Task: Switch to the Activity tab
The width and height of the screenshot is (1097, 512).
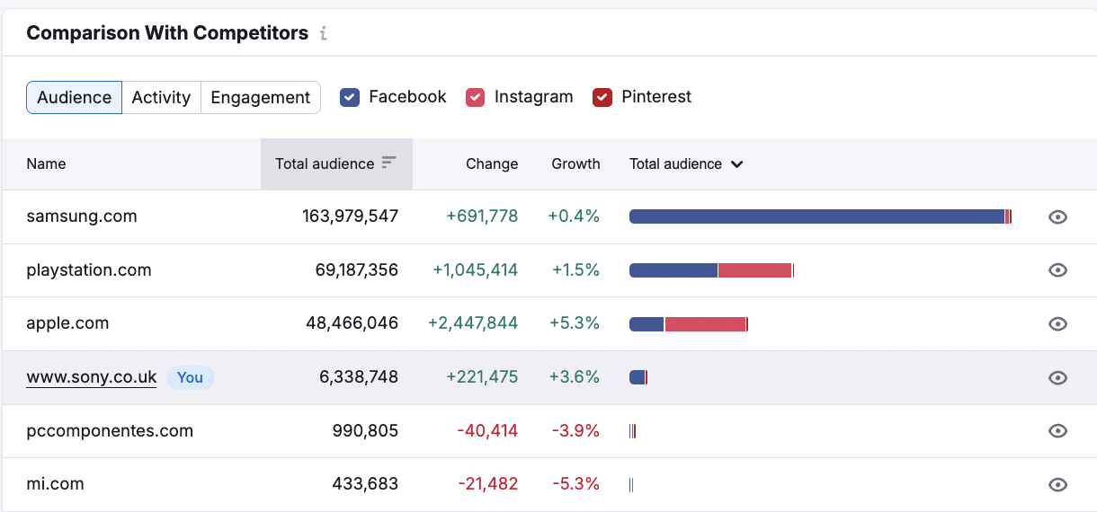Action: [x=161, y=97]
